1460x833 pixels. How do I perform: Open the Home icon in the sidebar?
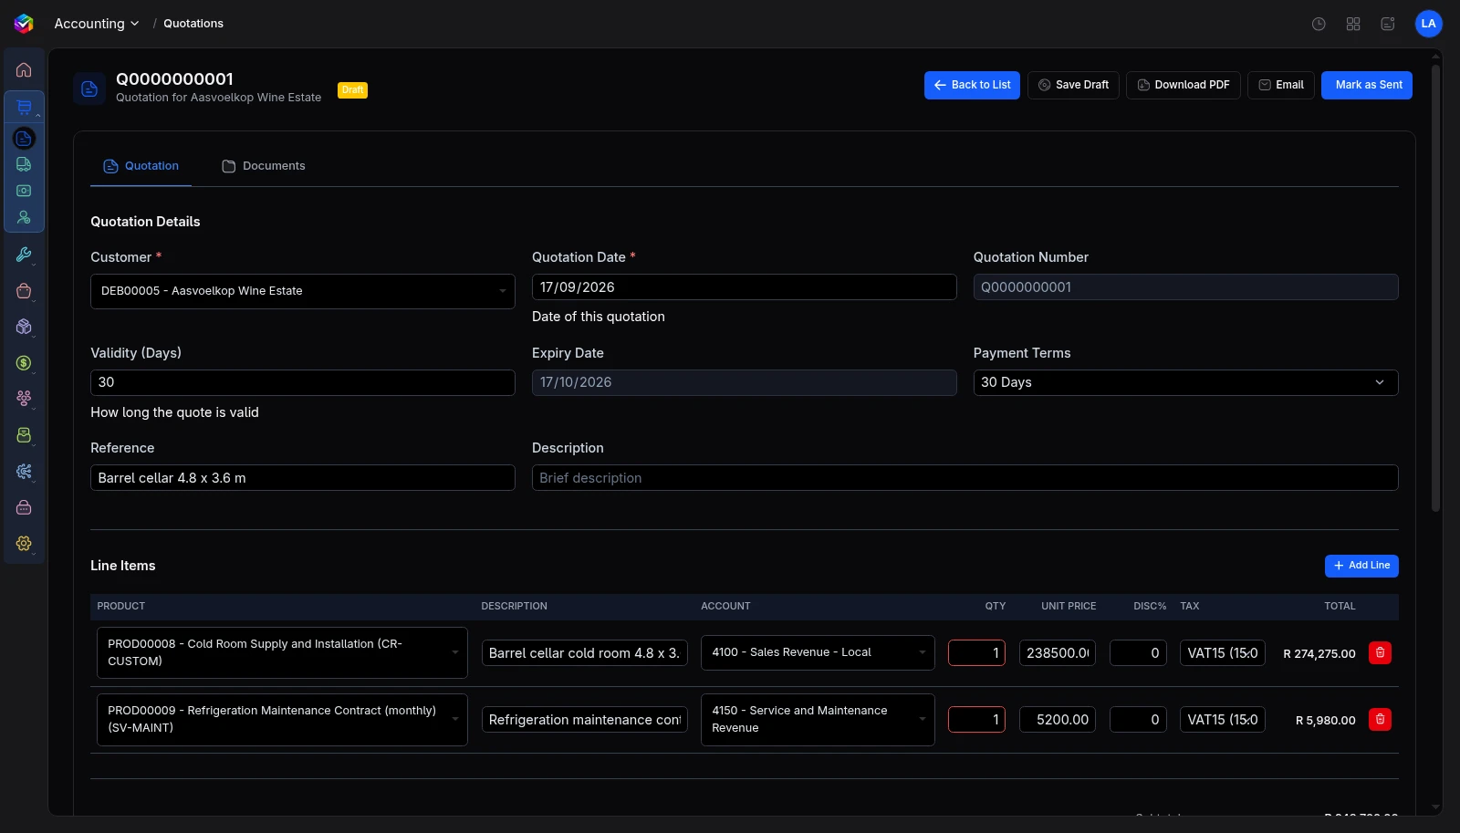click(x=24, y=70)
